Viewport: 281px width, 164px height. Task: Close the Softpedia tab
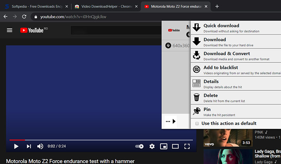[67, 6]
